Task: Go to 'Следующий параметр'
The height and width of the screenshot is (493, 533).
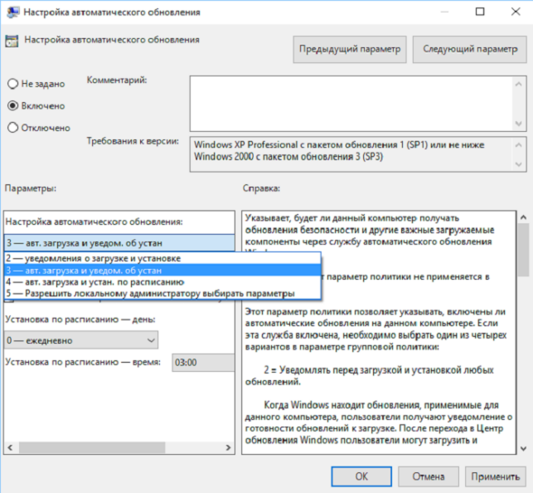Action: (x=470, y=49)
